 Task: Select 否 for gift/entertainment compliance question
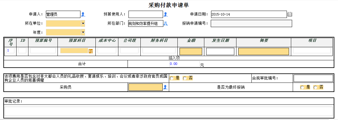point(184,78)
